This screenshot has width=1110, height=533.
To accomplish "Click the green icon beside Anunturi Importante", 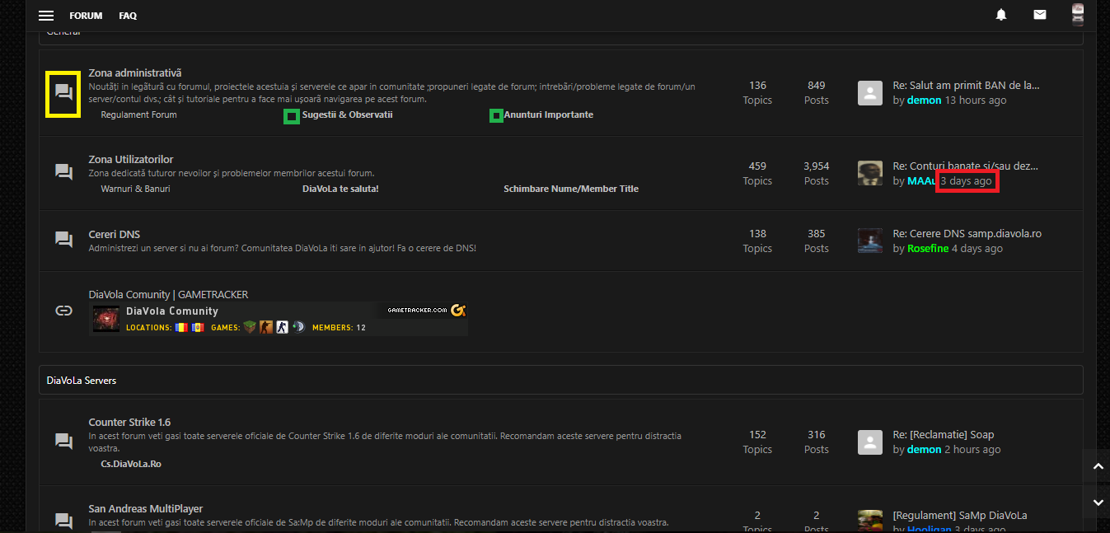I will pos(496,115).
